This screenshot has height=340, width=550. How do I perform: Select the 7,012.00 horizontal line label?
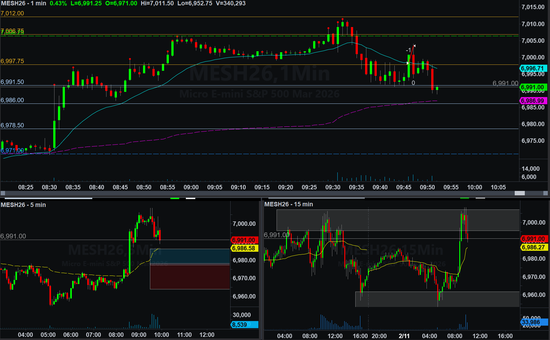coord(12,13)
